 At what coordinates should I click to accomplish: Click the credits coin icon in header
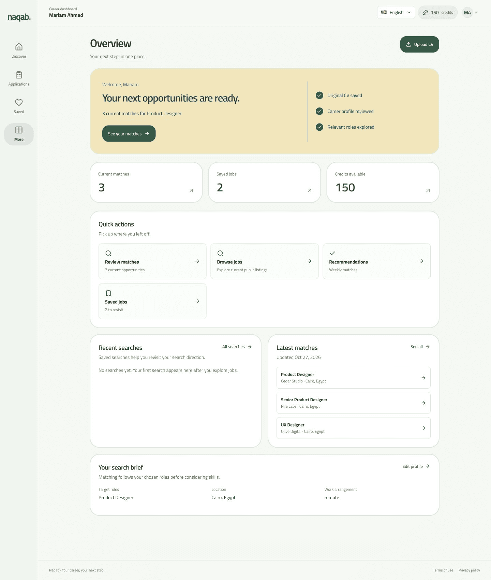tap(425, 13)
